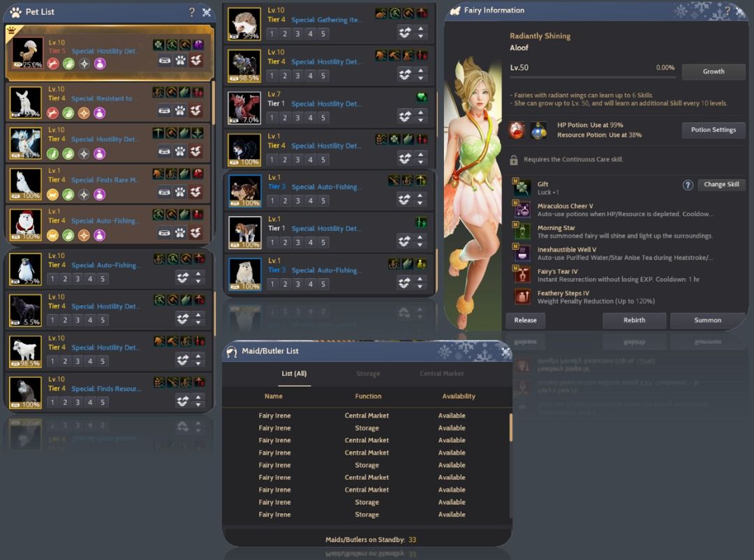Toggle the orange find icon on the Resistant fox pet
The image size is (754, 560).
point(84,113)
